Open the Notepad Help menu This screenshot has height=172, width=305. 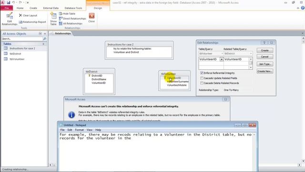98,130
